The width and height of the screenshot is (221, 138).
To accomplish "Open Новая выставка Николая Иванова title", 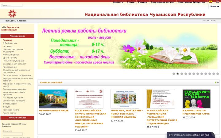I will coord(127,114).
